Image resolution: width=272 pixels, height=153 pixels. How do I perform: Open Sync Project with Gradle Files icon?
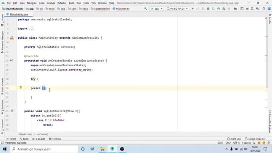coord(247,8)
